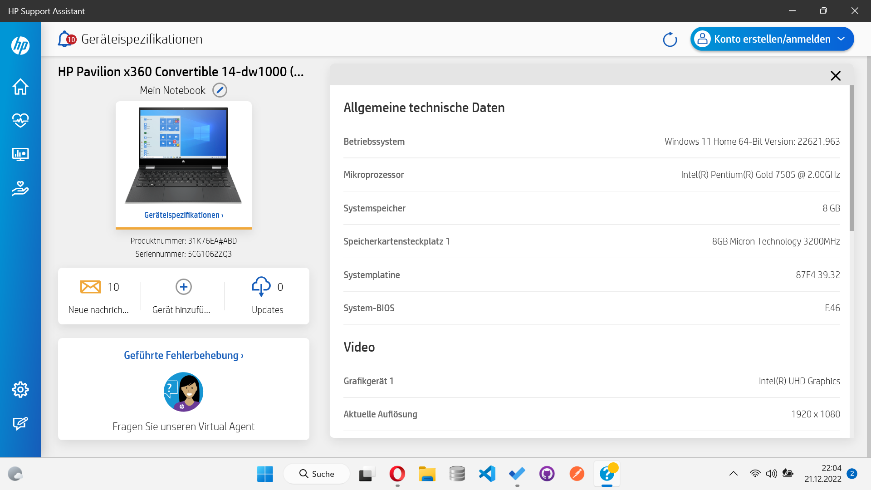Click Gerät hinzufügen plus button

pos(183,287)
